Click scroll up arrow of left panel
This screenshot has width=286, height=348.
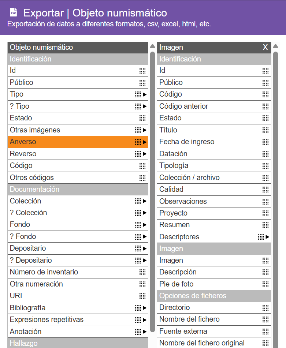[152, 46]
